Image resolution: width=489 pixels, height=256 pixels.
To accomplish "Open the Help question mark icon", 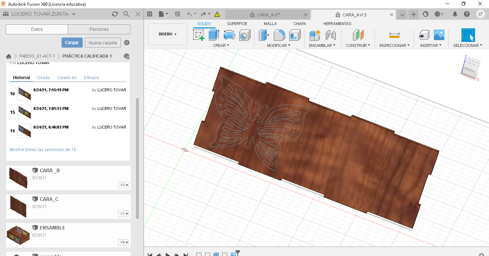I will [467, 14].
